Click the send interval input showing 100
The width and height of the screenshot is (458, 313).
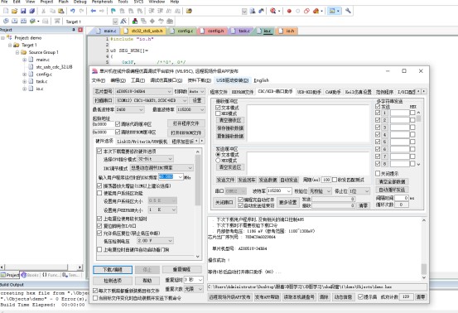[x=326, y=180]
